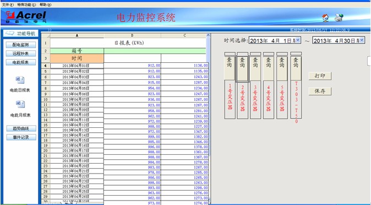The image size is (371, 205).
Task: Query data for 1号变压器
Action: coord(230,68)
